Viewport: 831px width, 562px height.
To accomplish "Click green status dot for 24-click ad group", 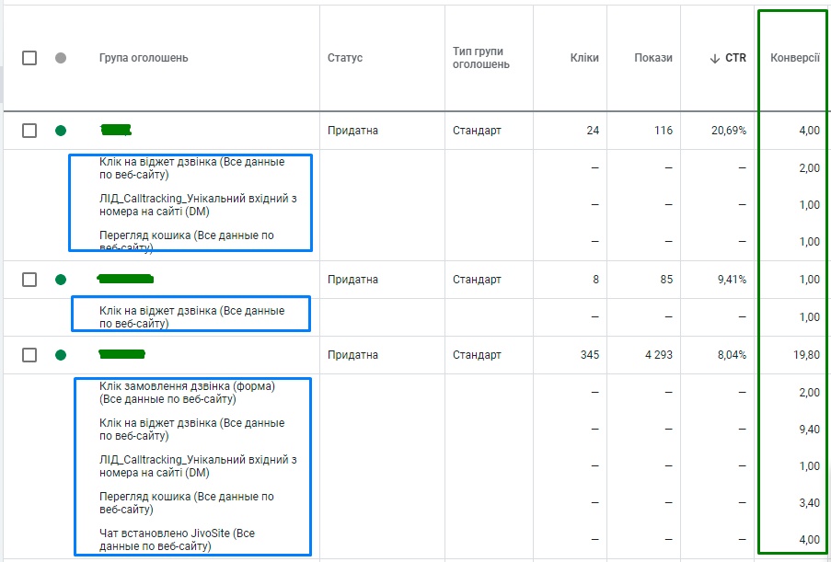I will click(x=61, y=131).
